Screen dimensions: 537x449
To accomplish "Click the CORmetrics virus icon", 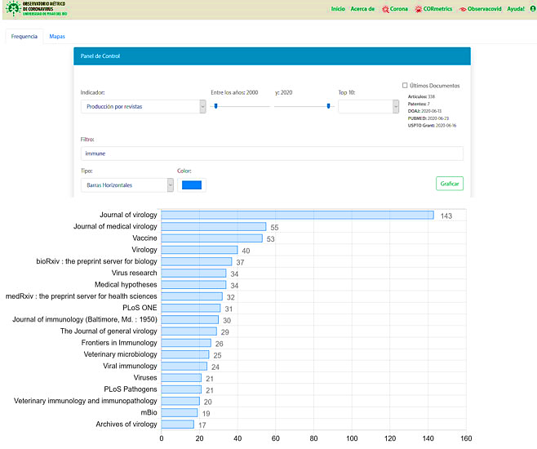I will pyautogui.click(x=418, y=9).
